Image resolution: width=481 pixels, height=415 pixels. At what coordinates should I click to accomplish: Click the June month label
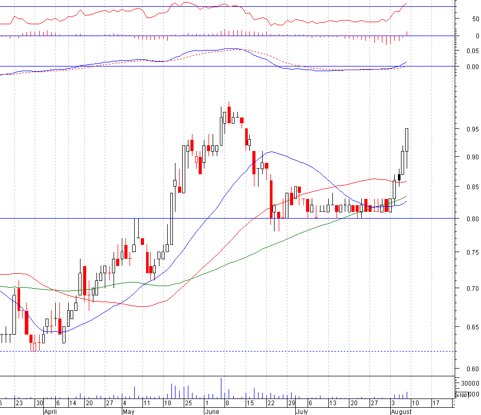coord(212,411)
